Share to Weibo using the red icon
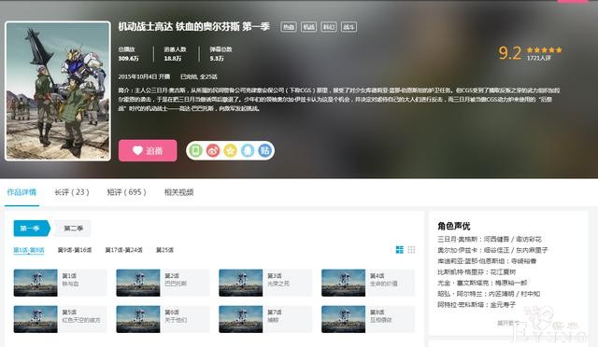 (213, 150)
